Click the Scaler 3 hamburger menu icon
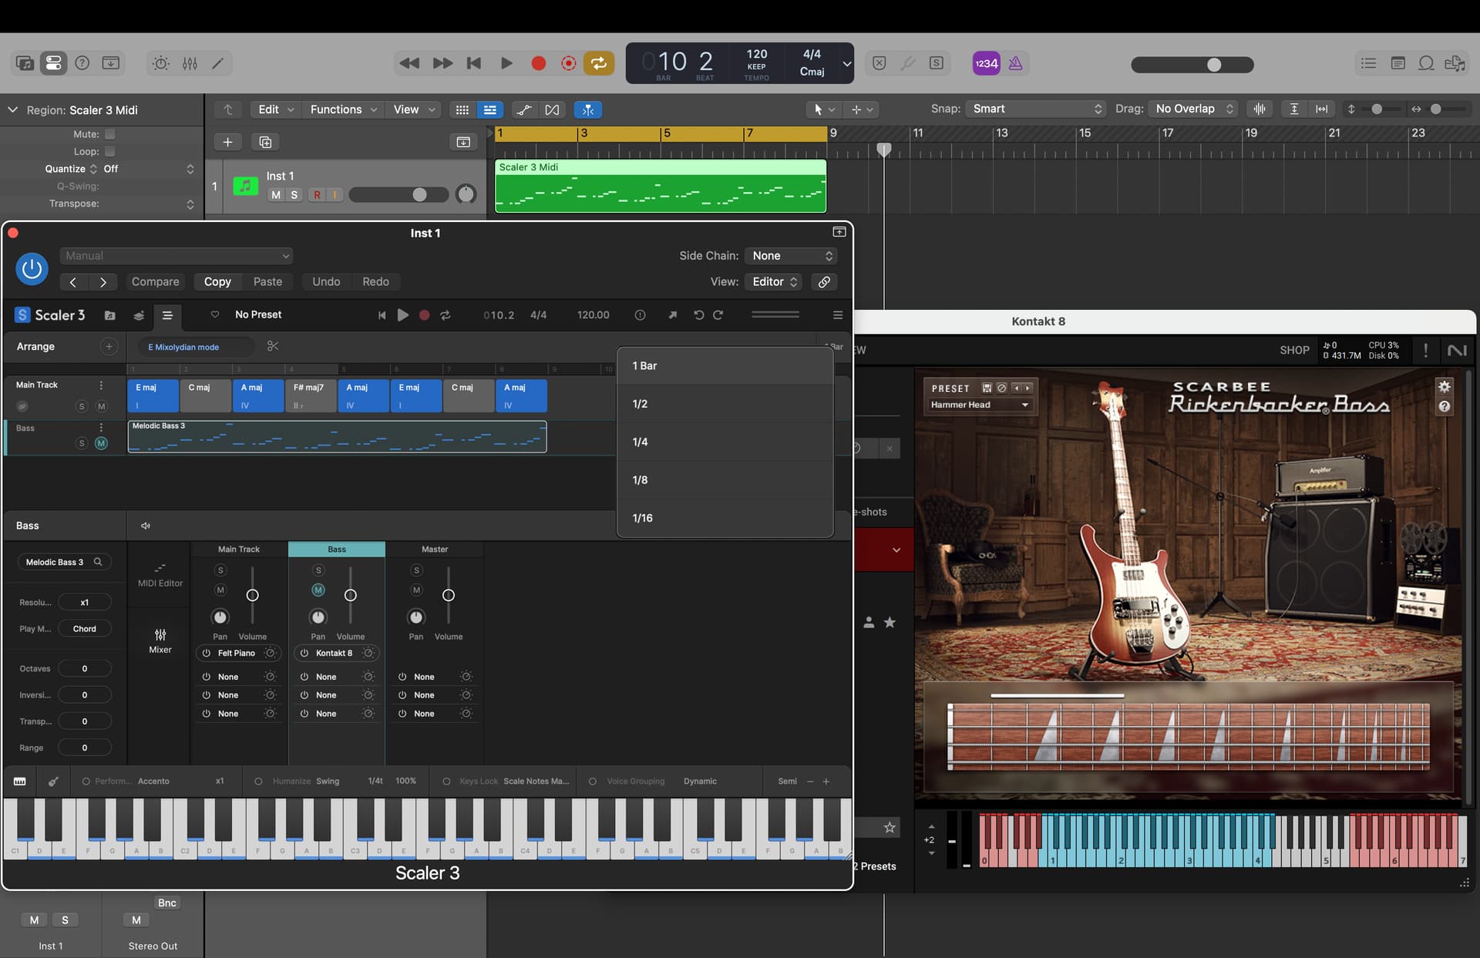Screen dimensions: 1480x958 (x=838, y=314)
